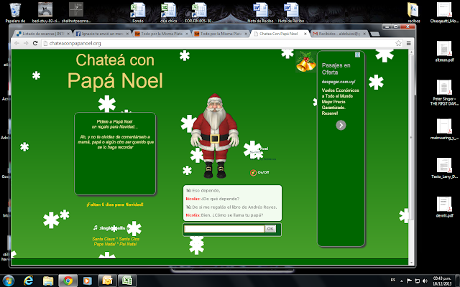This screenshot has width=460, height=287.
Task: Select the 'shallnotpassma...' desktop file
Action: [76, 13]
